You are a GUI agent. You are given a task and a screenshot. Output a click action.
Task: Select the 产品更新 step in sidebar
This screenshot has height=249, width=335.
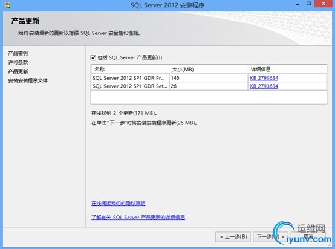point(18,71)
